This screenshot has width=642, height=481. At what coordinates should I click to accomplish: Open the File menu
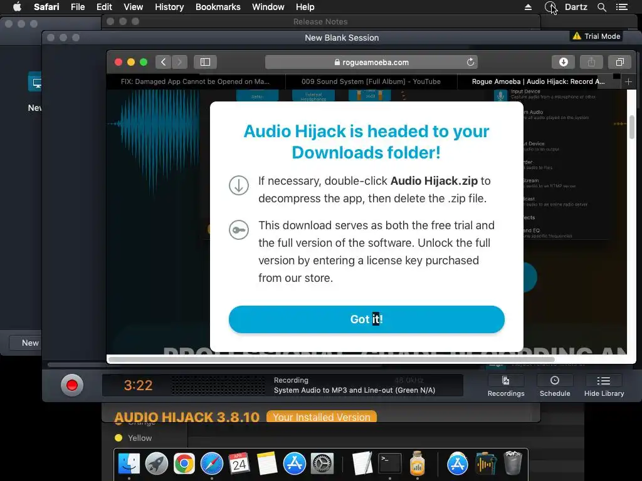[78, 7]
